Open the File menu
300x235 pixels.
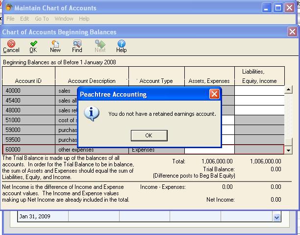tap(10, 19)
